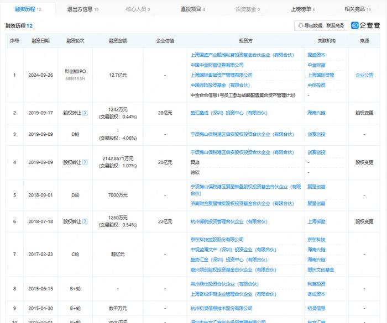Viewport: 387px width, 323px height.
Task: Open 上海国盛产业赋能私募投资基金合伙企业 investor link
Action: pos(242,55)
